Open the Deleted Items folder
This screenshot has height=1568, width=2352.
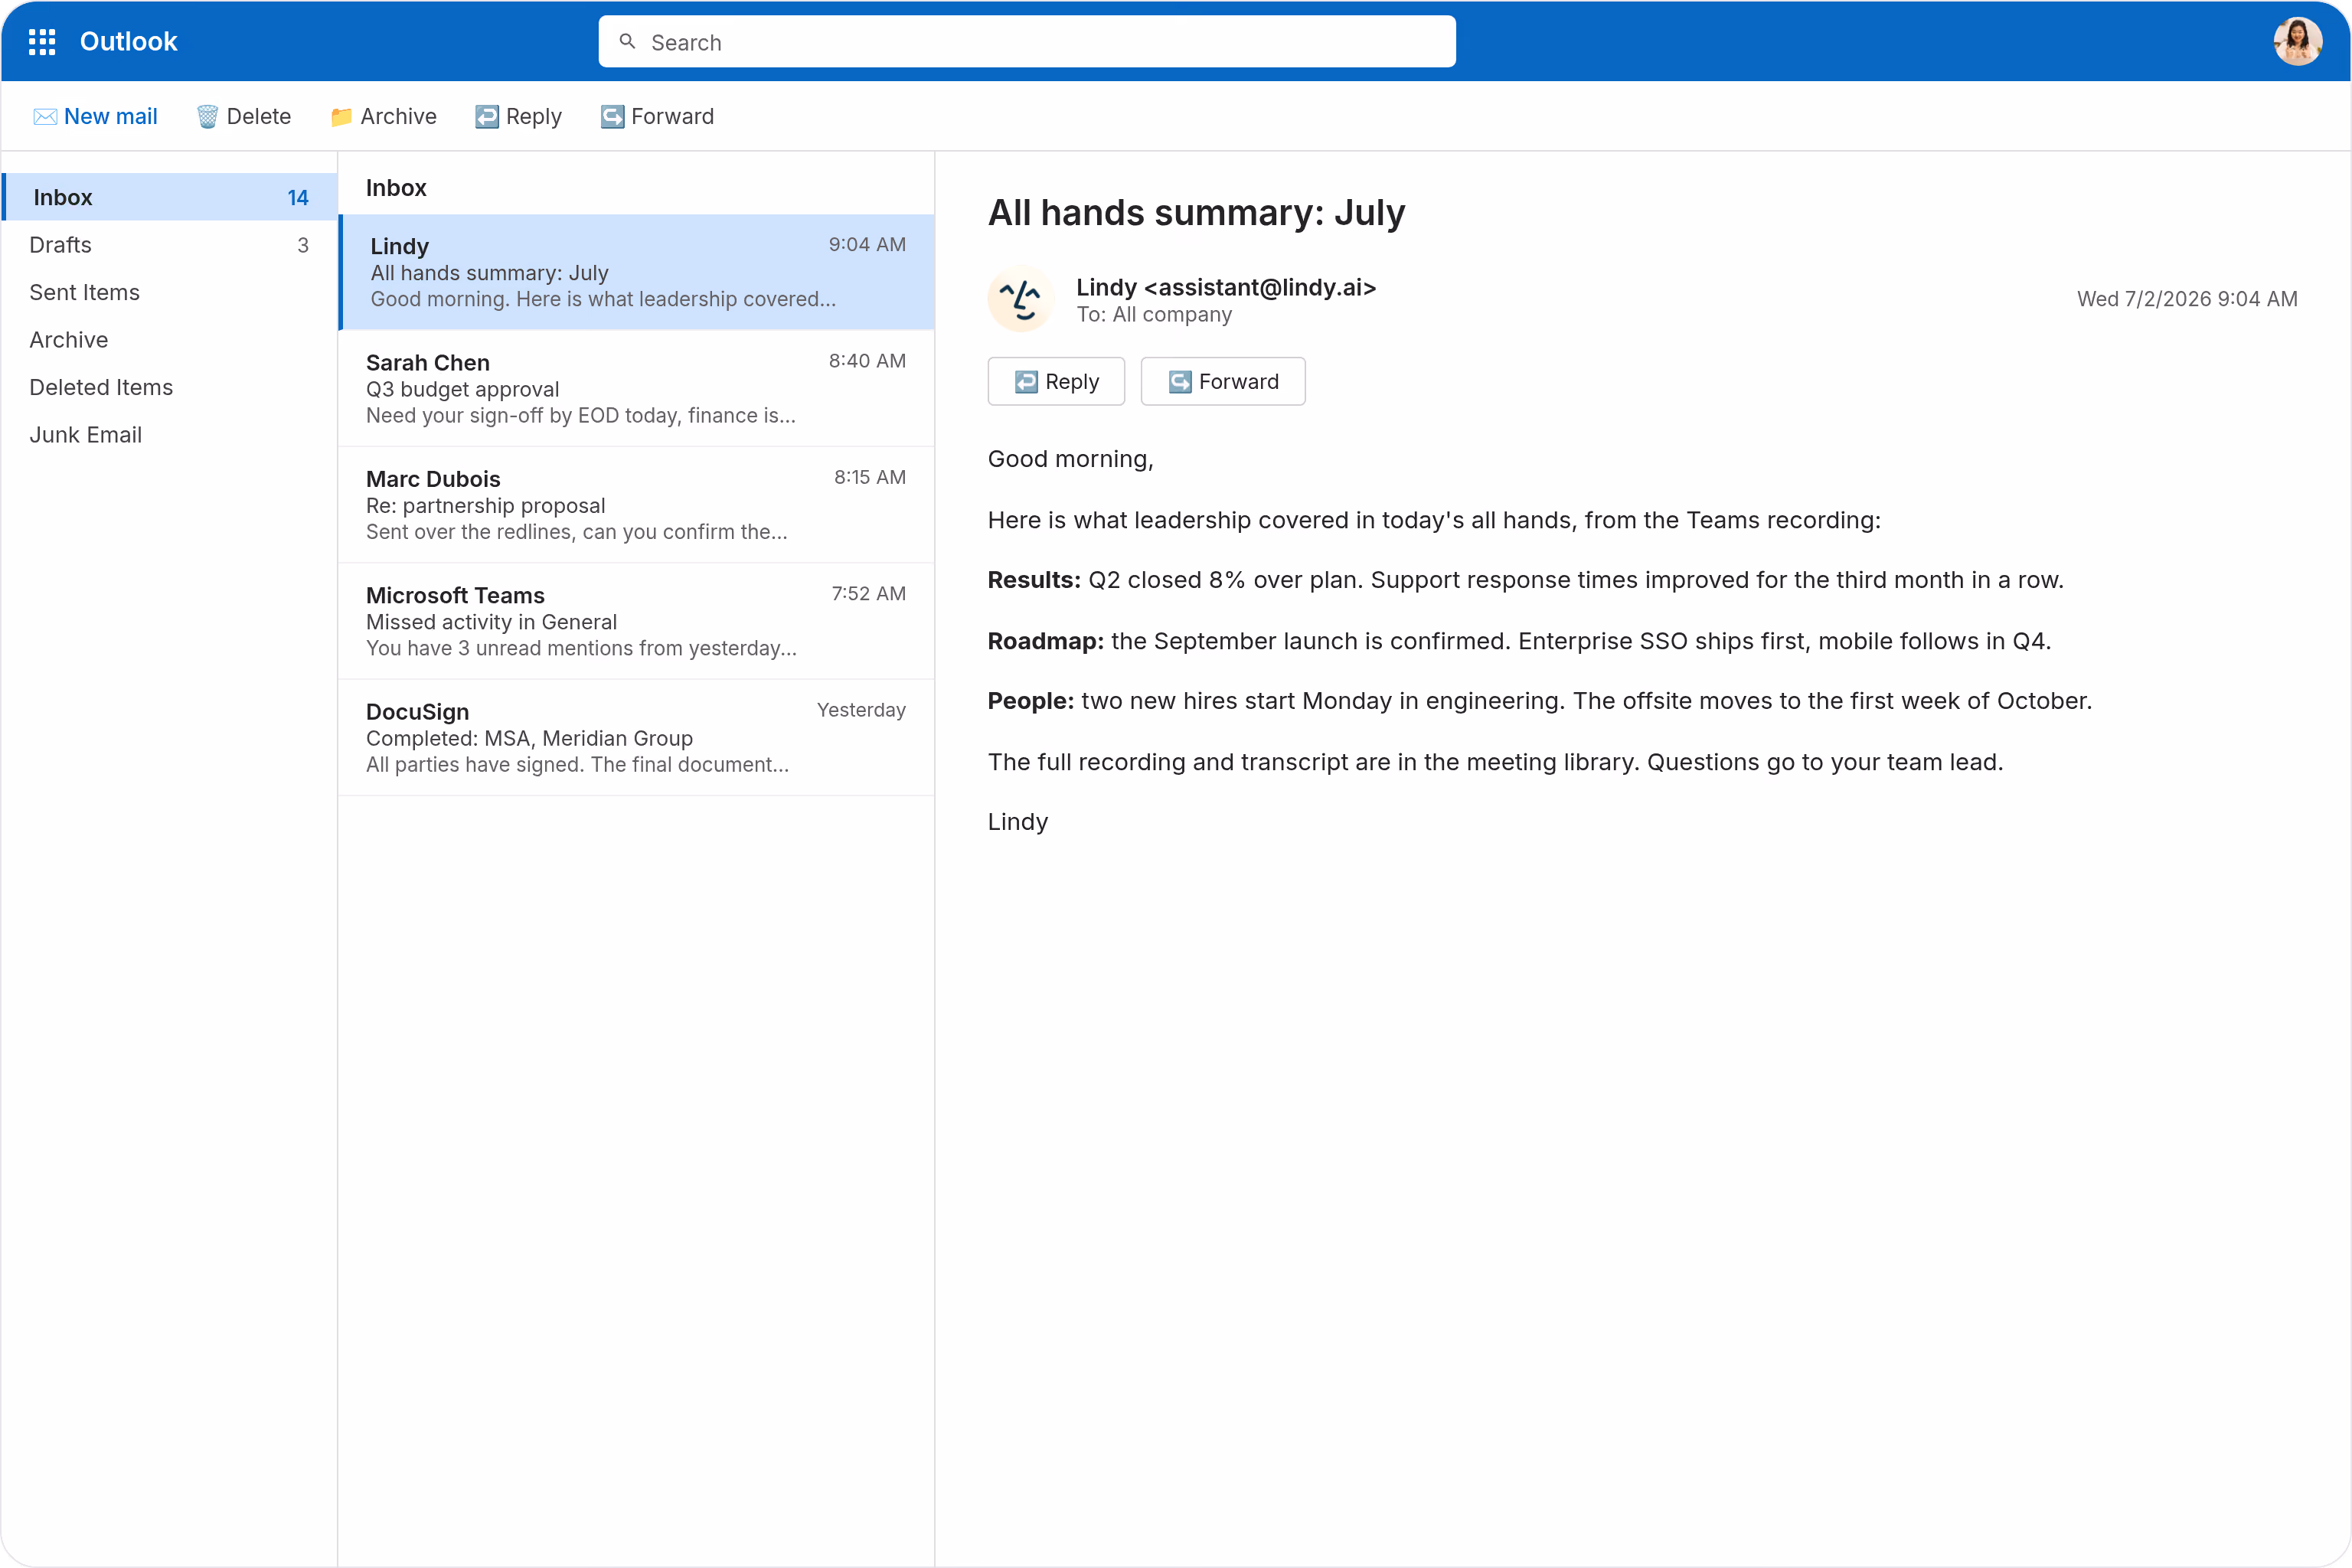point(169,388)
